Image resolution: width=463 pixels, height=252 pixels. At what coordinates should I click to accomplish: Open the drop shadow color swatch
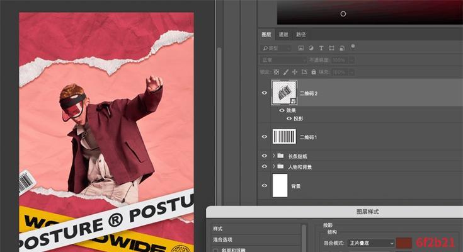coord(404,243)
